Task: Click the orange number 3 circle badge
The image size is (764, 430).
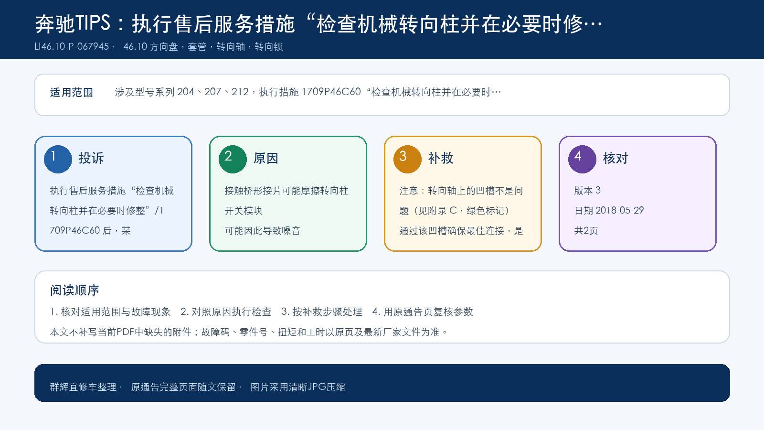Action: click(407, 159)
